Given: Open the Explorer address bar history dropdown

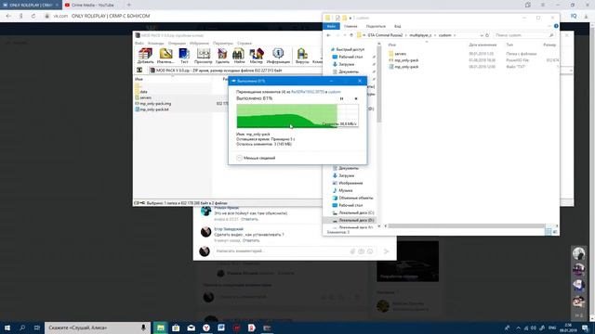Looking at the screenshot, I should [x=482, y=35].
